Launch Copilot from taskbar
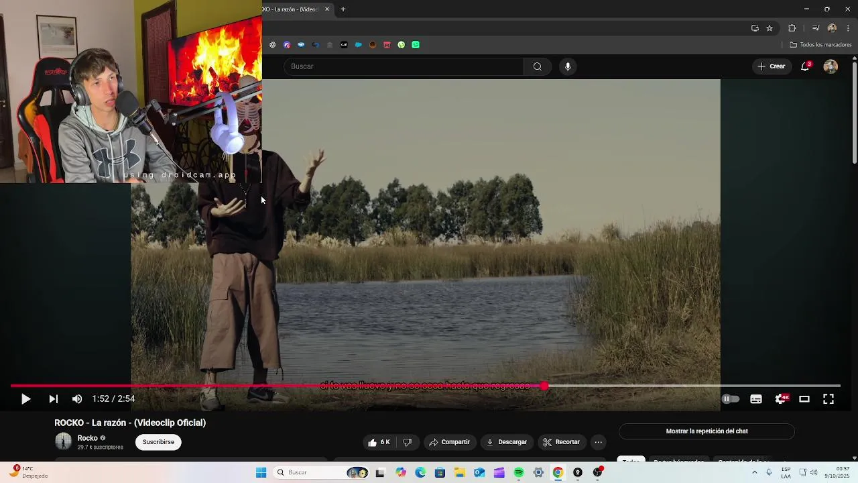Image resolution: width=858 pixels, height=483 pixels. coord(401,472)
